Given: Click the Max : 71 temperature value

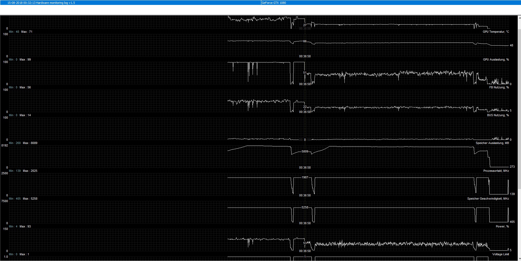Looking at the screenshot, I should [27, 32].
